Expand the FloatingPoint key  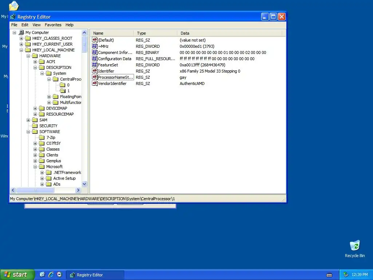[49, 97]
